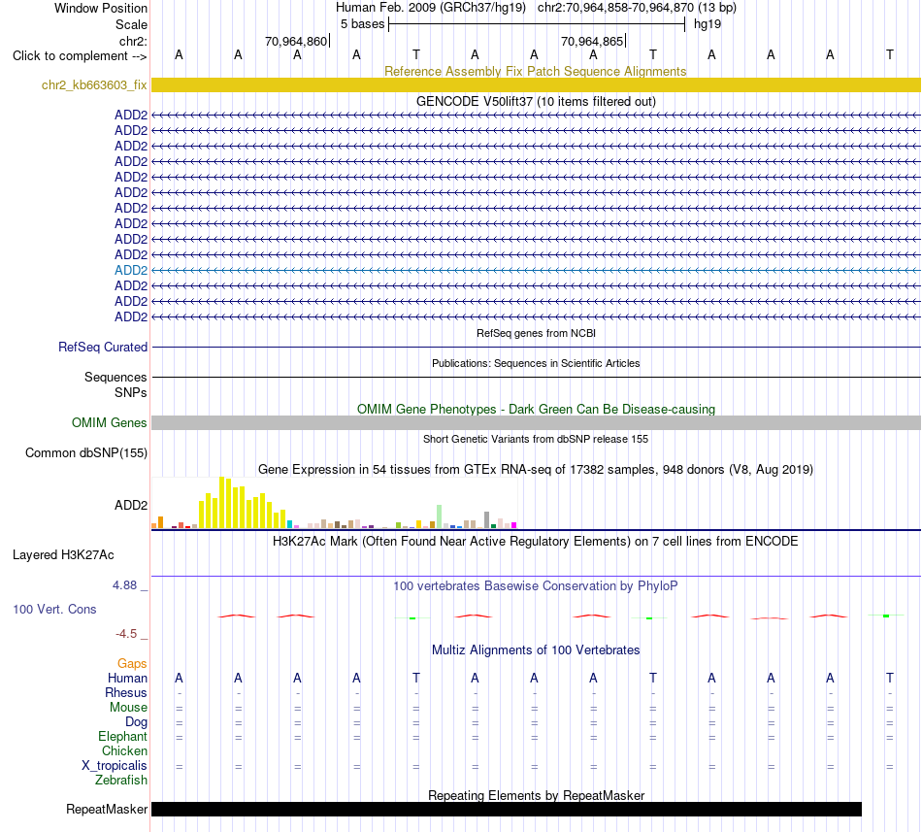The height and width of the screenshot is (832, 922).
Task: Click the black RepeatMasker element bar
Action: pyautogui.click(x=507, y=809)
